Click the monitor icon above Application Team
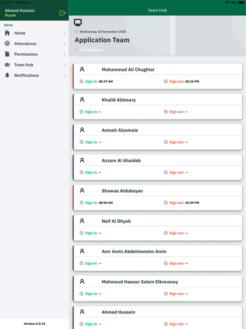 [x=78, y=22]
